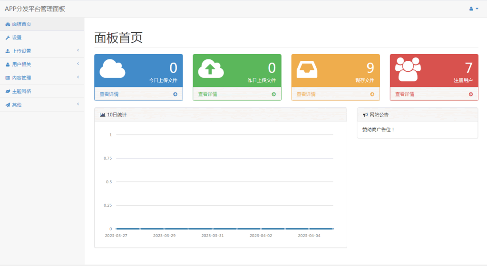Click arrow icon in red card footer
The width and height of the screenshot is (487, 266).
click(x=470, y=94)
